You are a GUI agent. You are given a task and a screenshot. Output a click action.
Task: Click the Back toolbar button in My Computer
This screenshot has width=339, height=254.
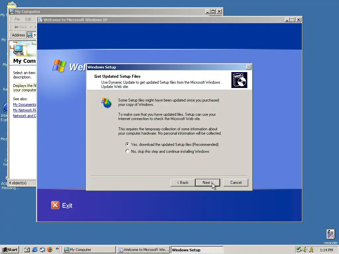tap(21, 27)
